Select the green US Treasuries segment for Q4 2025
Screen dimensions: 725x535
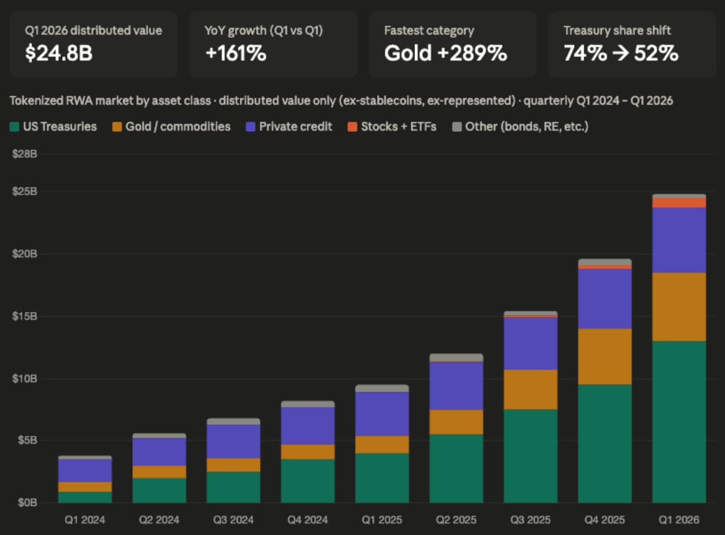pyautogui.click(x=605, y=444)
